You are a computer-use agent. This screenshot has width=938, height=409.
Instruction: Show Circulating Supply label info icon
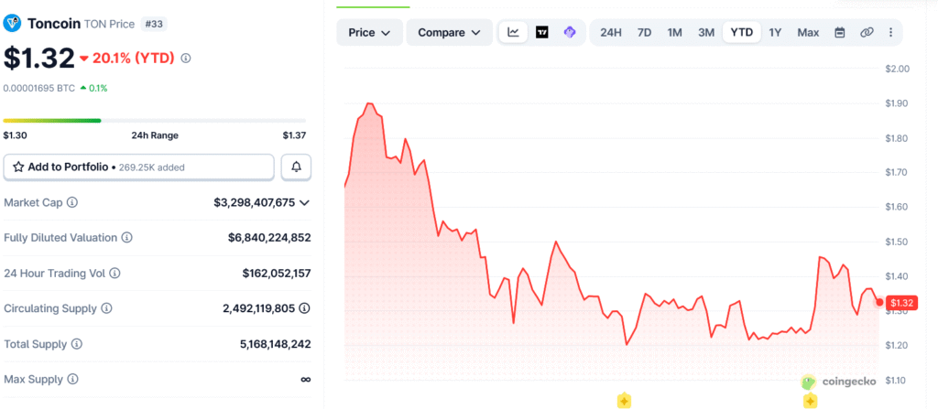point(106,308)
